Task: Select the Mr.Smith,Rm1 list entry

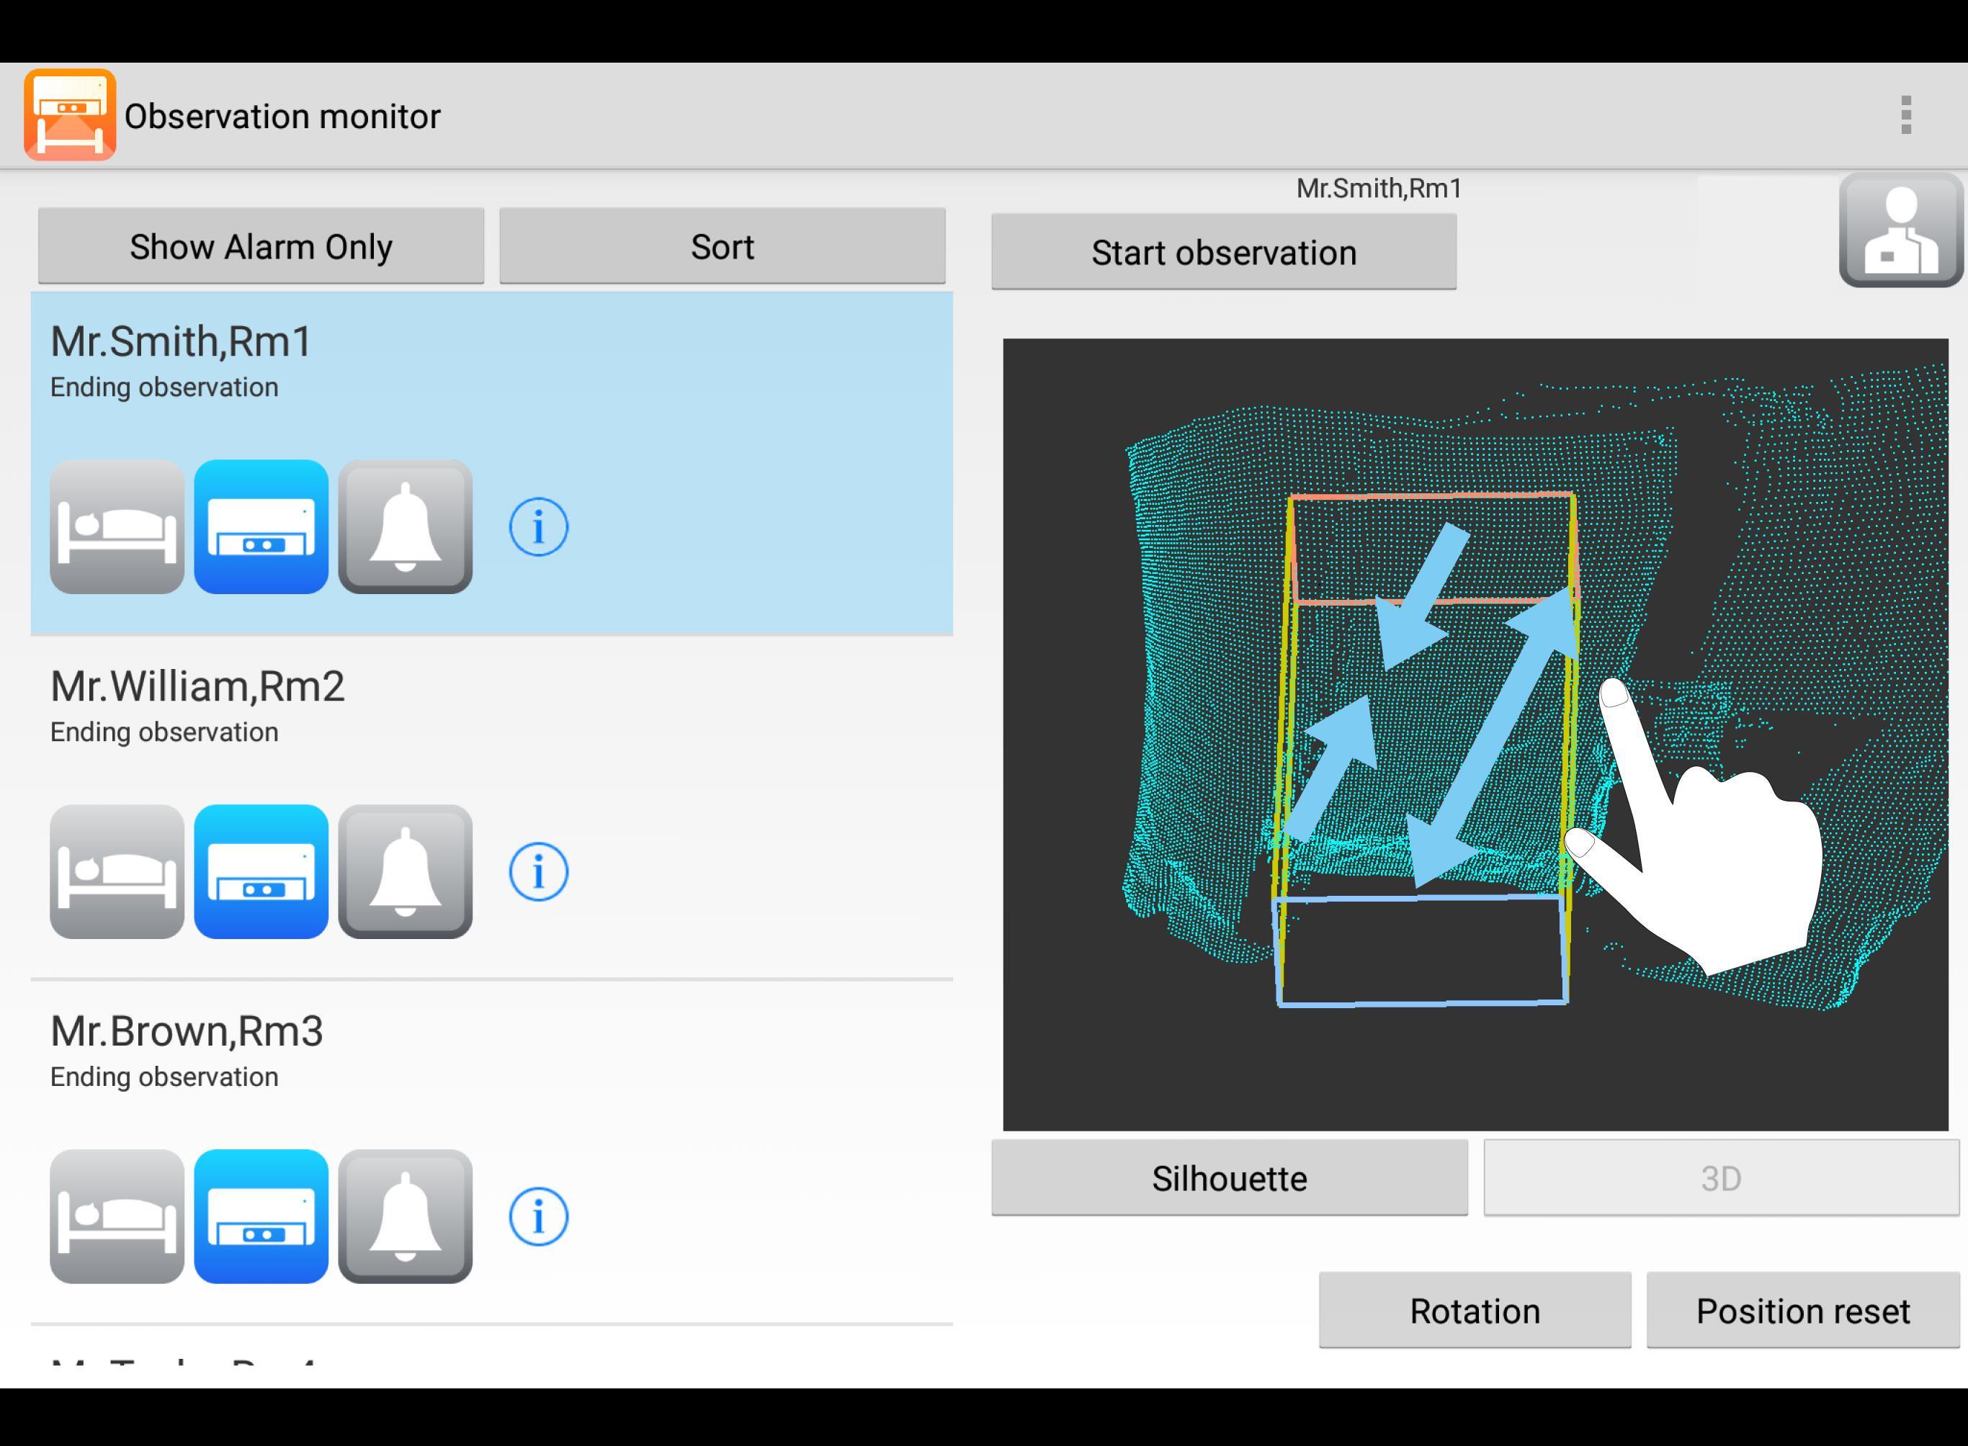Action: coord(492,463)
